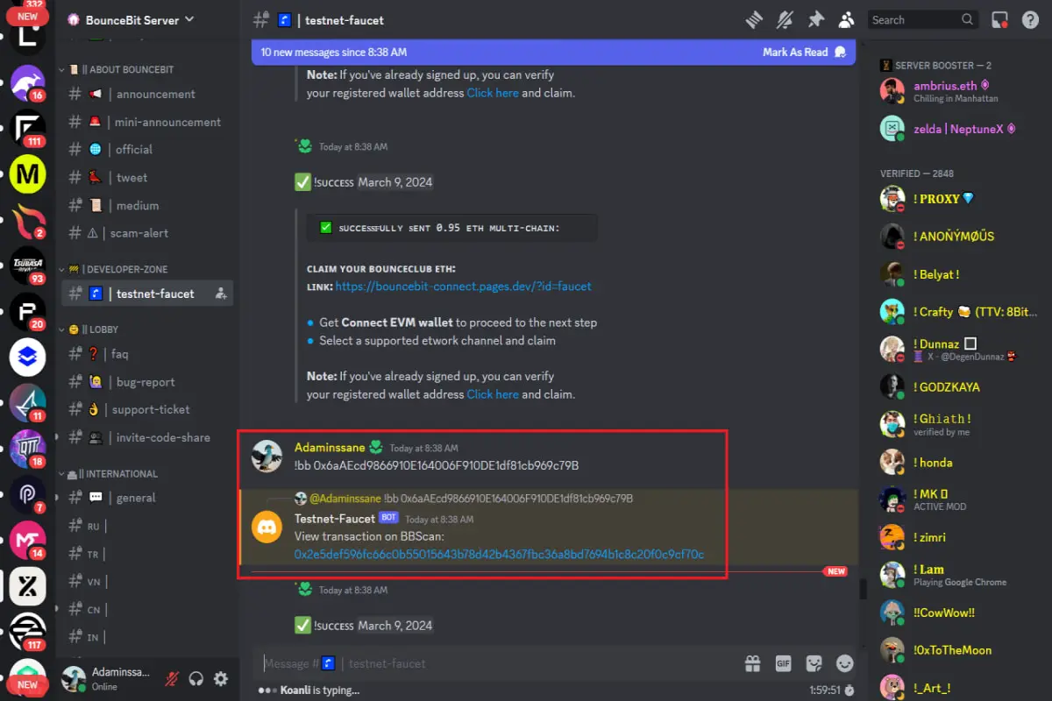This screenshot has height=701, width=1052.
Task: Open the faq channel
Action: (147, 354)
